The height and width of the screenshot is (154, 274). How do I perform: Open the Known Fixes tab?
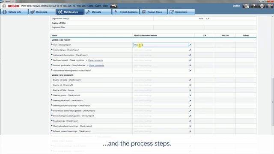click(x=153, y=12)
